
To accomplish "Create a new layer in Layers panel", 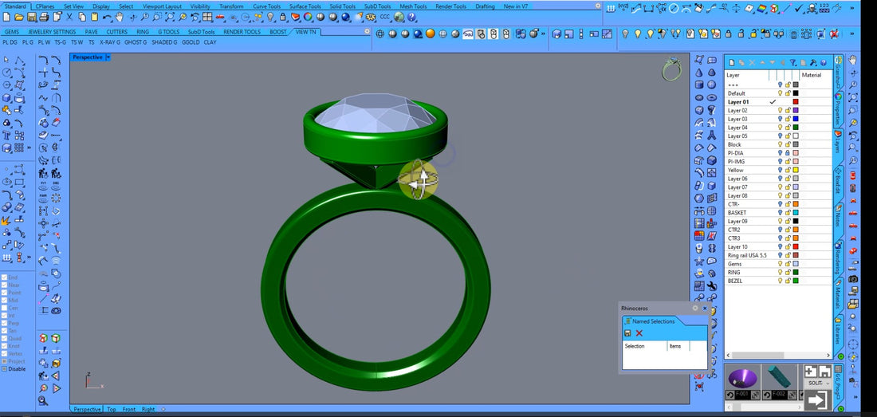I will click(732, 63).
